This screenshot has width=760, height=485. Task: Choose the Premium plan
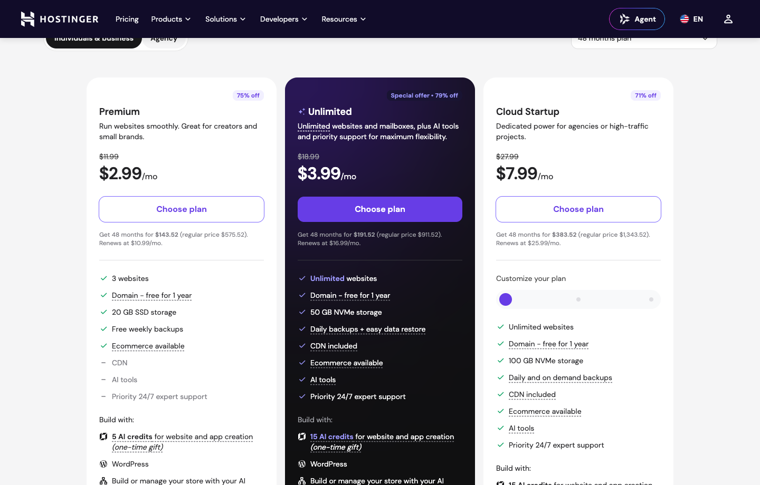[182, 209]
